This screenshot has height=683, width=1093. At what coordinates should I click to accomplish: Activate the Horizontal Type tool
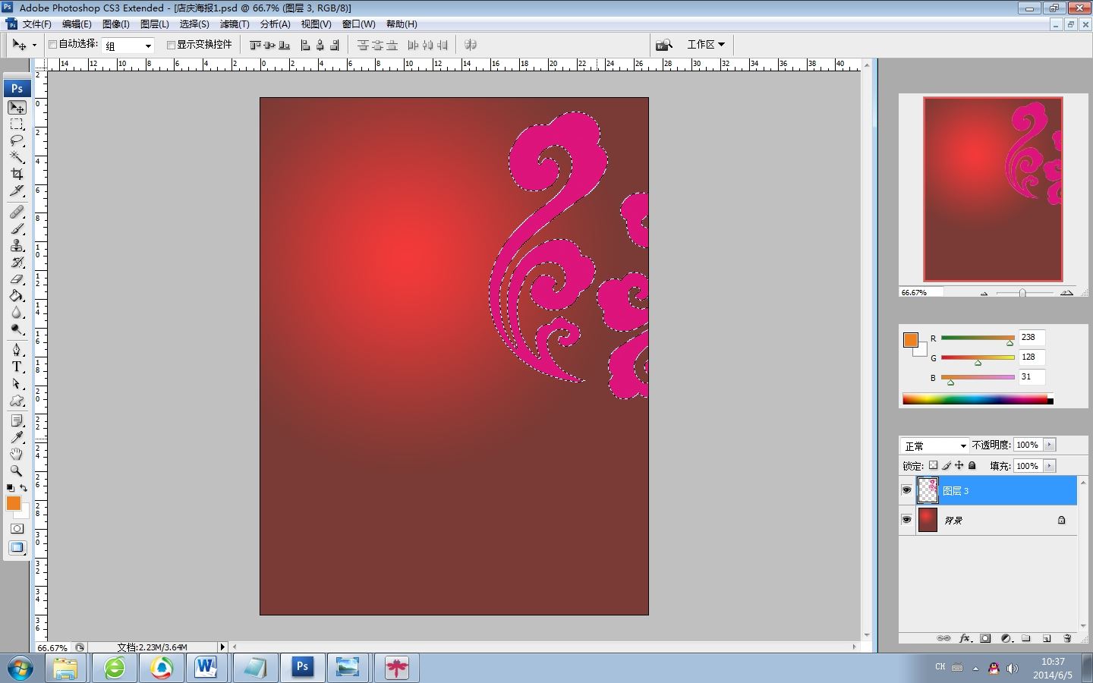point(17,367)
